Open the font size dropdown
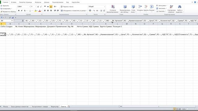This screenshot has height=111, width=198. pos(36,6)
